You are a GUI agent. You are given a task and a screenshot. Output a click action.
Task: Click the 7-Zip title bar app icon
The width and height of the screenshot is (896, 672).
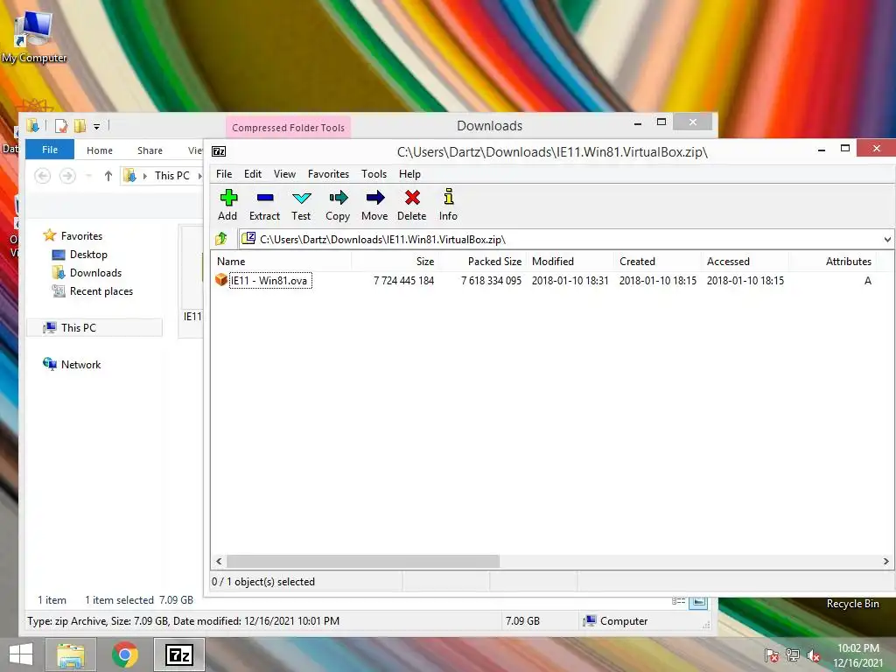click(219, 151)
